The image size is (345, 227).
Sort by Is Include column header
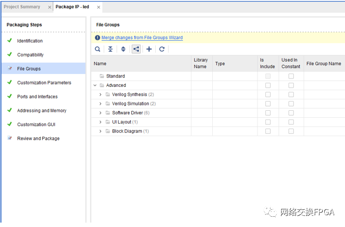click(x=268, y=63)
